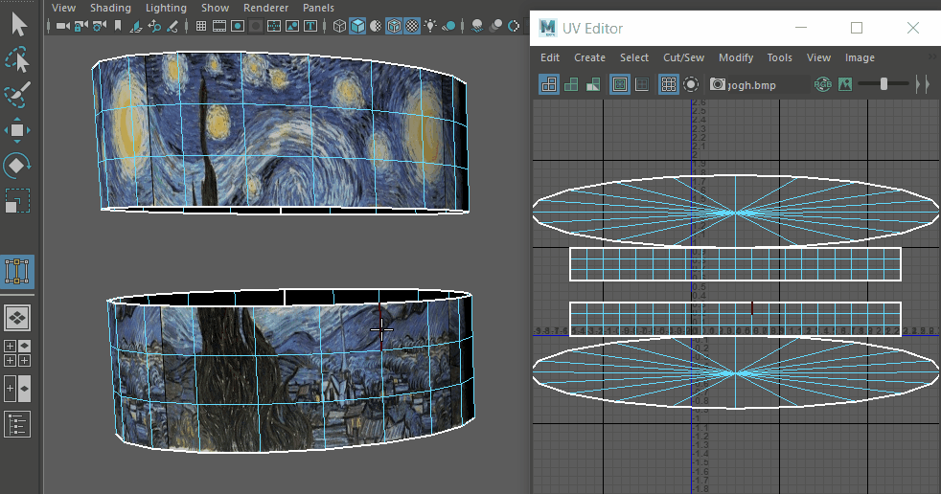Select the arrow Select tool
This screenshot has width=941, height=494.
click(18, 22)
